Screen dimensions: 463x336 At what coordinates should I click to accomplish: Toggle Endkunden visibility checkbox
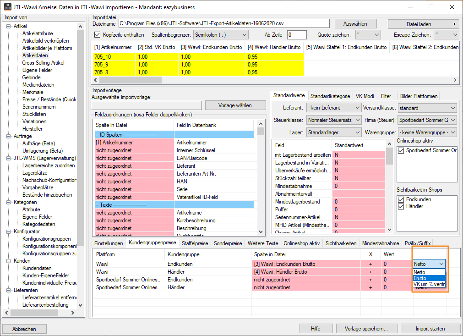point(401,199)
